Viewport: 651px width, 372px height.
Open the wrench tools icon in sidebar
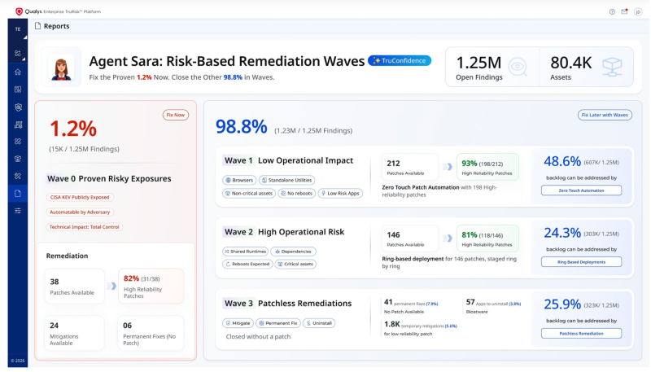coord(18,177)
